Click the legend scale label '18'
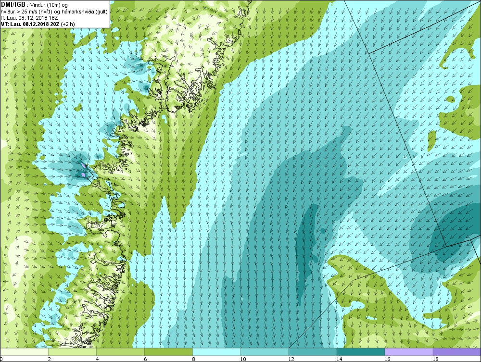Viewport: 481px width, 362px height. click(x=435, y=359)
